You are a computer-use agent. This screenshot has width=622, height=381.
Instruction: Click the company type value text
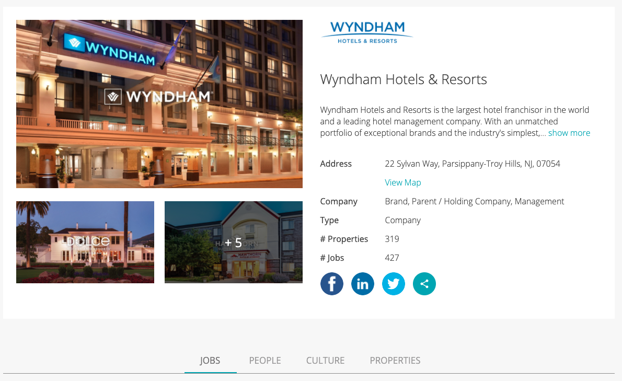point(402,220)
